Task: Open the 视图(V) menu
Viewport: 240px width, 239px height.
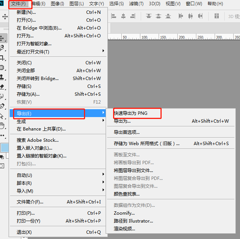Action: (173, 3)
